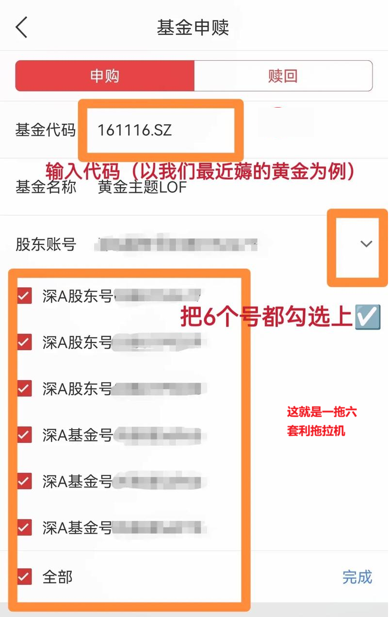This screenshot has width=389, height=617.
Task: Toggle the first 深A基金号 checkbox
Action: (24, 435)
